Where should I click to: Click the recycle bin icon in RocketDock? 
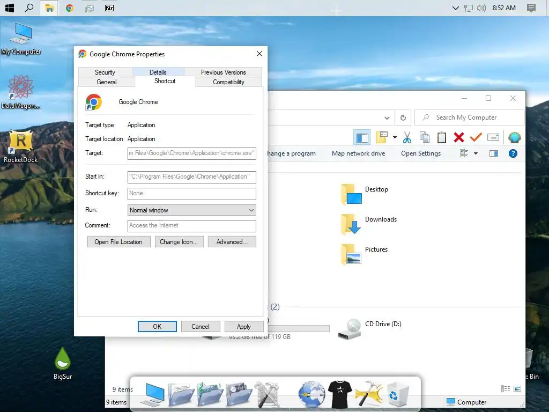pos(398,395)
